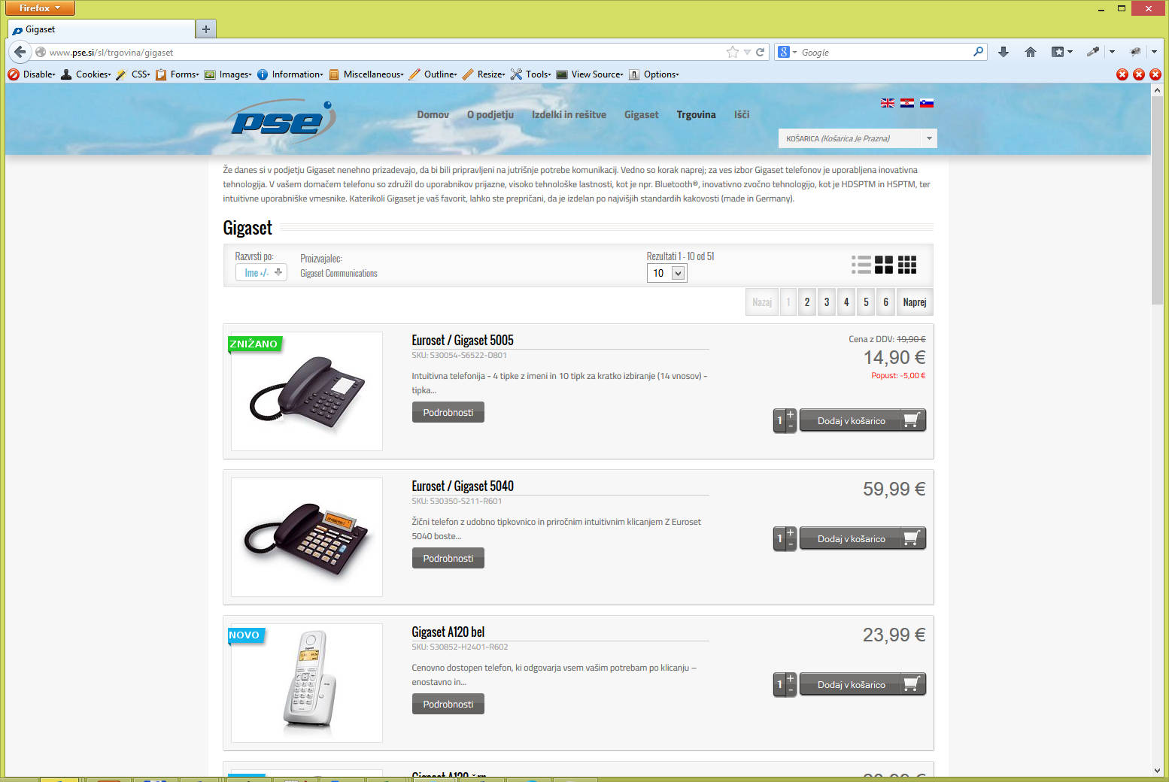The width and height of the screenshot is (1169, 782).
Task: Click Naprej to go to next page
Action: tap(915, 302)
